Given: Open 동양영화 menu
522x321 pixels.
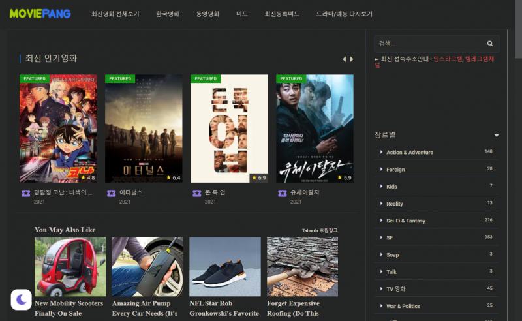Looking at the screenshot, I should tap(207, 14).
